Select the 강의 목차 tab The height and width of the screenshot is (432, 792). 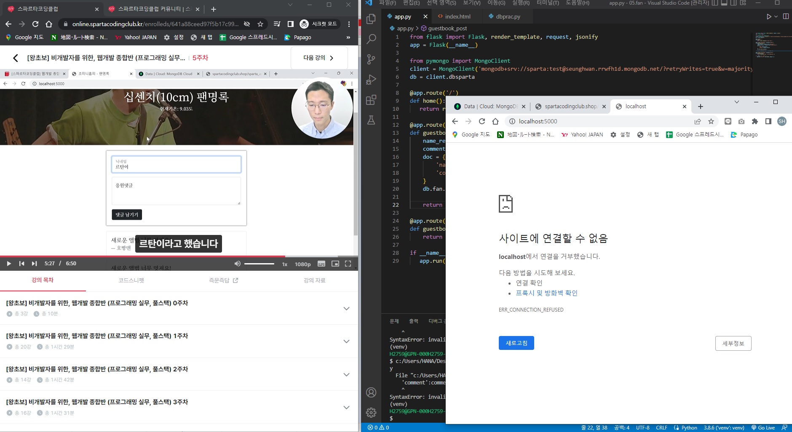43,280
